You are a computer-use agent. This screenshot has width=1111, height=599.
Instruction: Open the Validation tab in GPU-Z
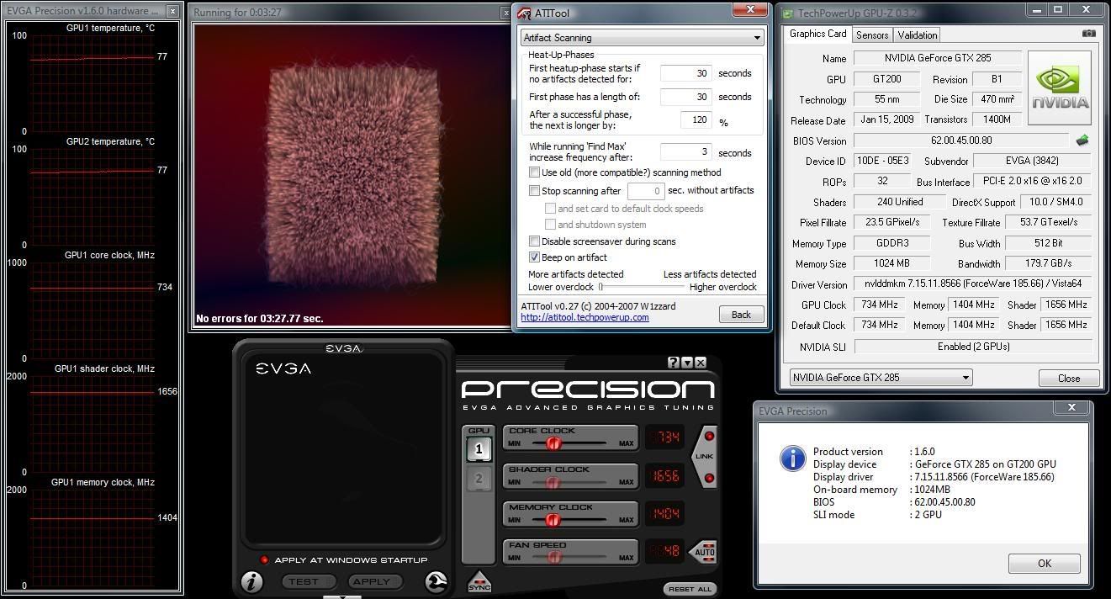click(917, 34)
